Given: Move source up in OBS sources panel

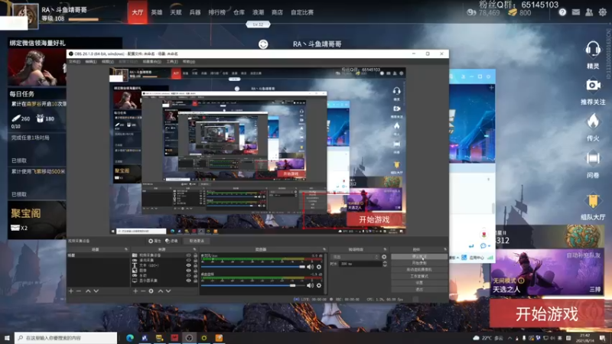Looking at the screenshot, I should point(161,291).
